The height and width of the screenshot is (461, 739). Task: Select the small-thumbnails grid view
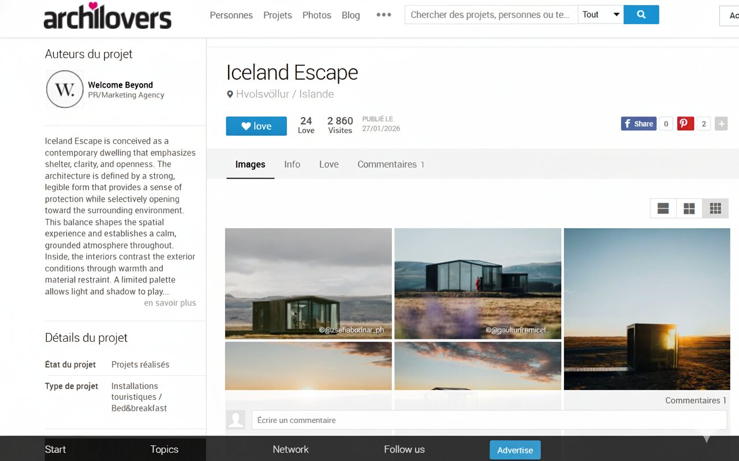[715, 209]
